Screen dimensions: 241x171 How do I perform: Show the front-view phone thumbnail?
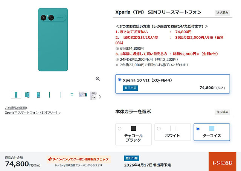pyautogui.click(x=38, y=95)
